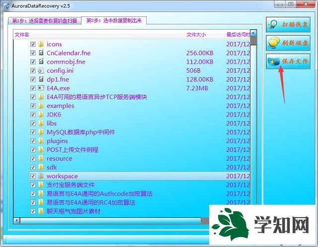
Task: Select the commobj.fne file name
Action: click(x=66, y=62)
